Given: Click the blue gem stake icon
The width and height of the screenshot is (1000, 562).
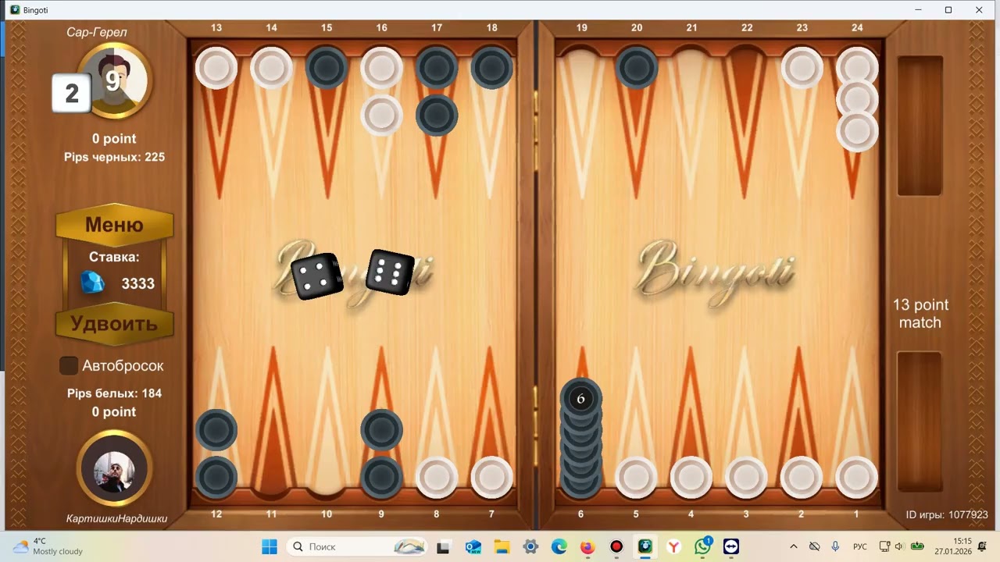Looking at the screenshot, I should click(93, 283).
